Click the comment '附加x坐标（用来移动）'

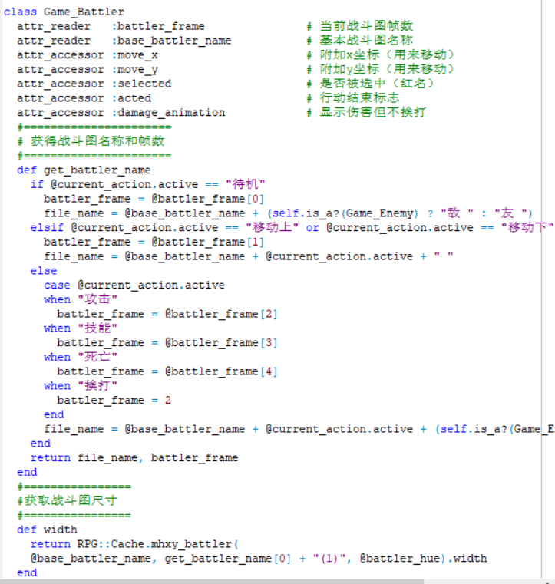[x=387, y=54]
